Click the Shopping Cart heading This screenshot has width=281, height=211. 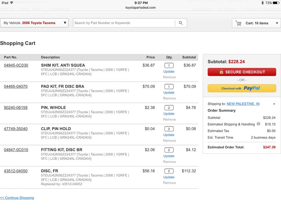click(18, 43)
